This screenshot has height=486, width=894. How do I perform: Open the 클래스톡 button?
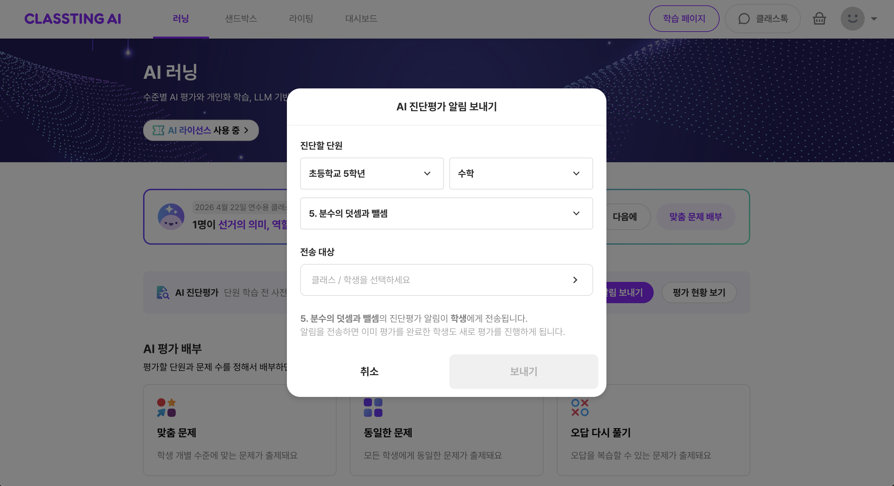(x=763, y=19)
